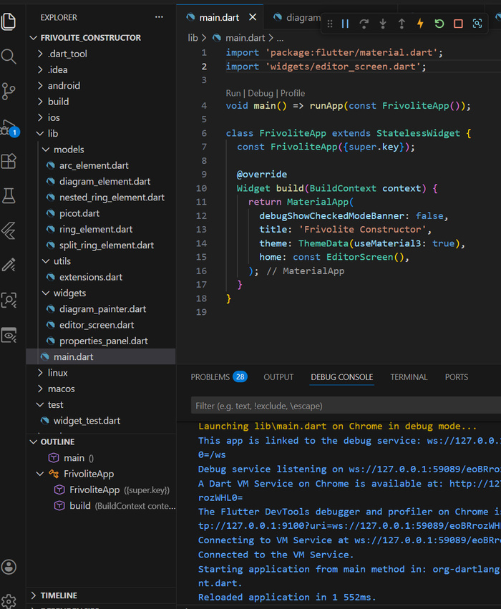Open the Search view in activity bar
Viewport: 501px width, 609px height.
[9, 57]
